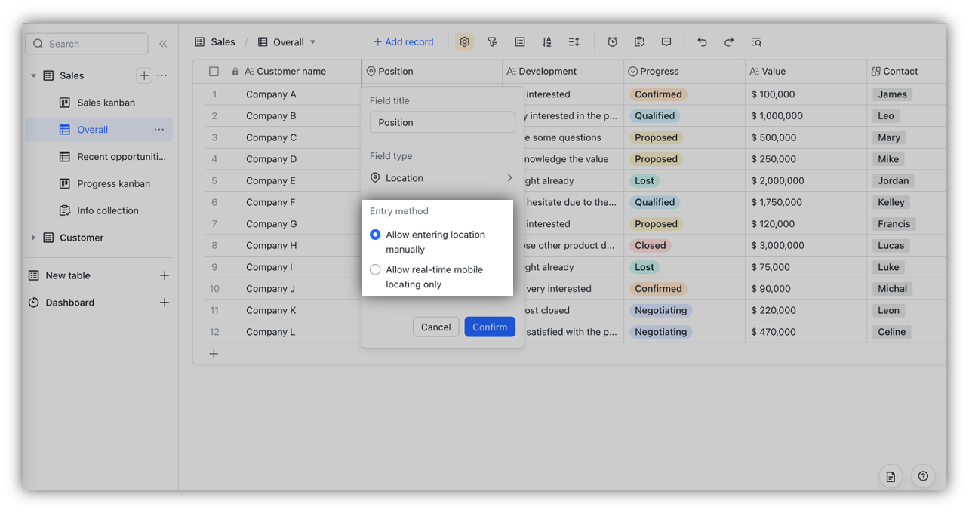Adjust row height icon in toolbar
969x513 pixels.
click(x=574, y=42)
